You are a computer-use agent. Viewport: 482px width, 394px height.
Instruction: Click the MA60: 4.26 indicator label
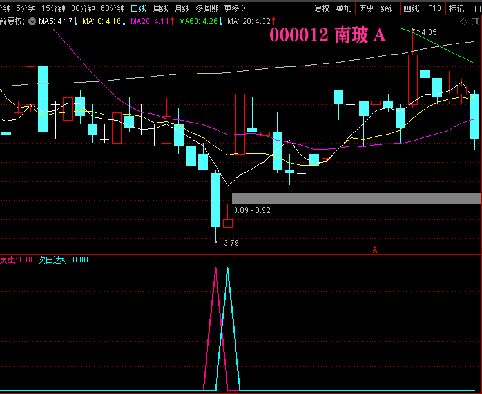tap(198, 21)
